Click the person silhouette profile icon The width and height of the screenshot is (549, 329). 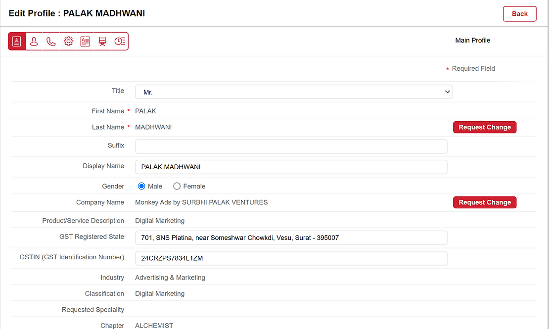click(x=34, y=42)
